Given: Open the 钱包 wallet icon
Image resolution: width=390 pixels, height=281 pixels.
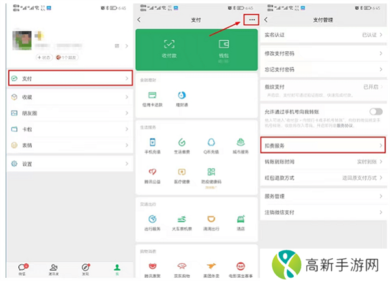Looking at the screenshot, I should 224,44.
